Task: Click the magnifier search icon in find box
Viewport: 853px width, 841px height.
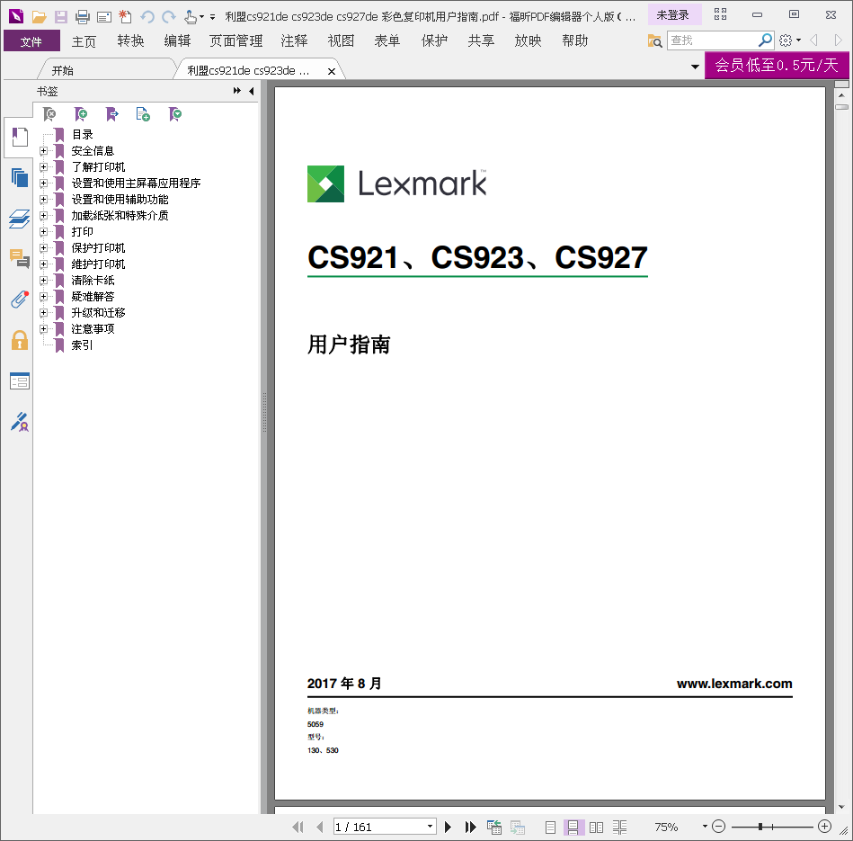Action: 765,40
